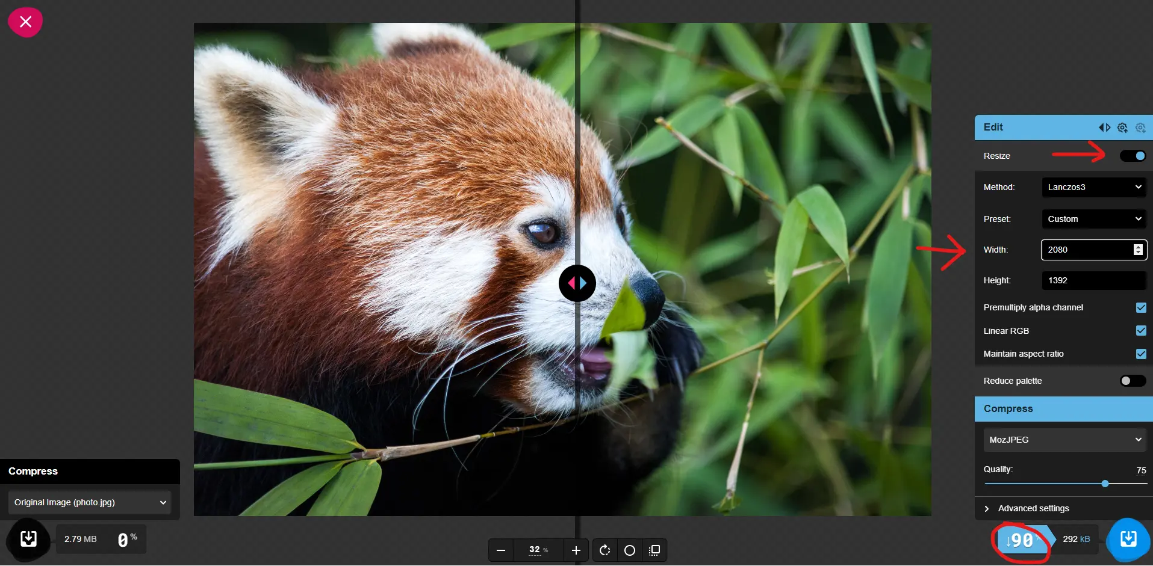Uncheck Maintain aspect ratio
The width and height of the screenshot is (1153, 566).
(x=1141, y=354)
